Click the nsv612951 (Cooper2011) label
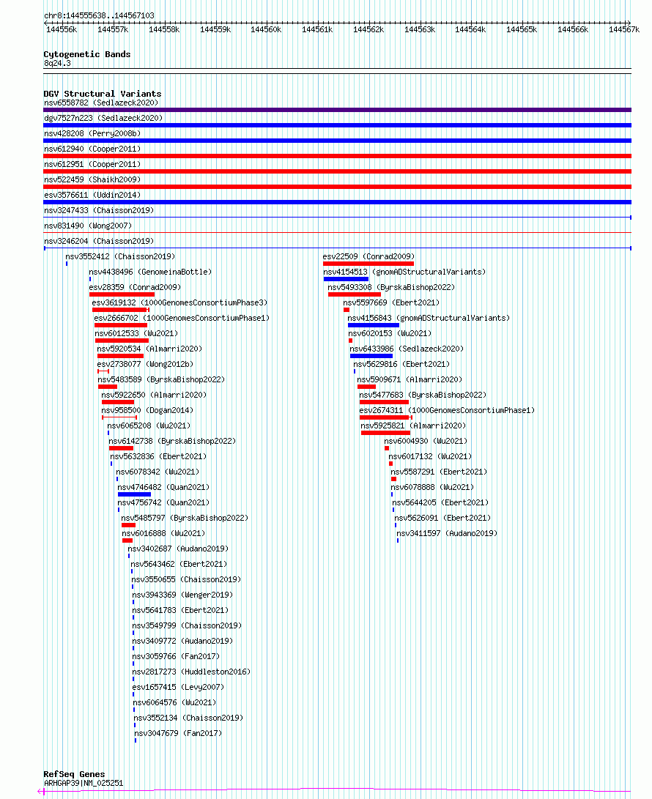This screenshot has width=652, height=799. click(x=92, y=164)
